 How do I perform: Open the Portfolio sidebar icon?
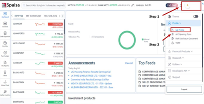point(5,44)
